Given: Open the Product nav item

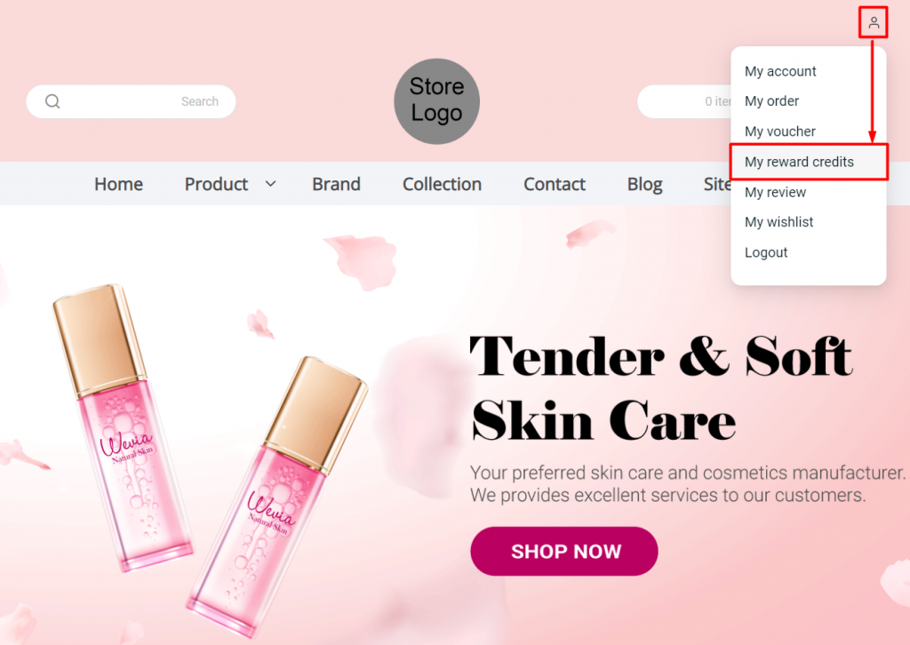Looking at the screenshot, I should (216, 184).
